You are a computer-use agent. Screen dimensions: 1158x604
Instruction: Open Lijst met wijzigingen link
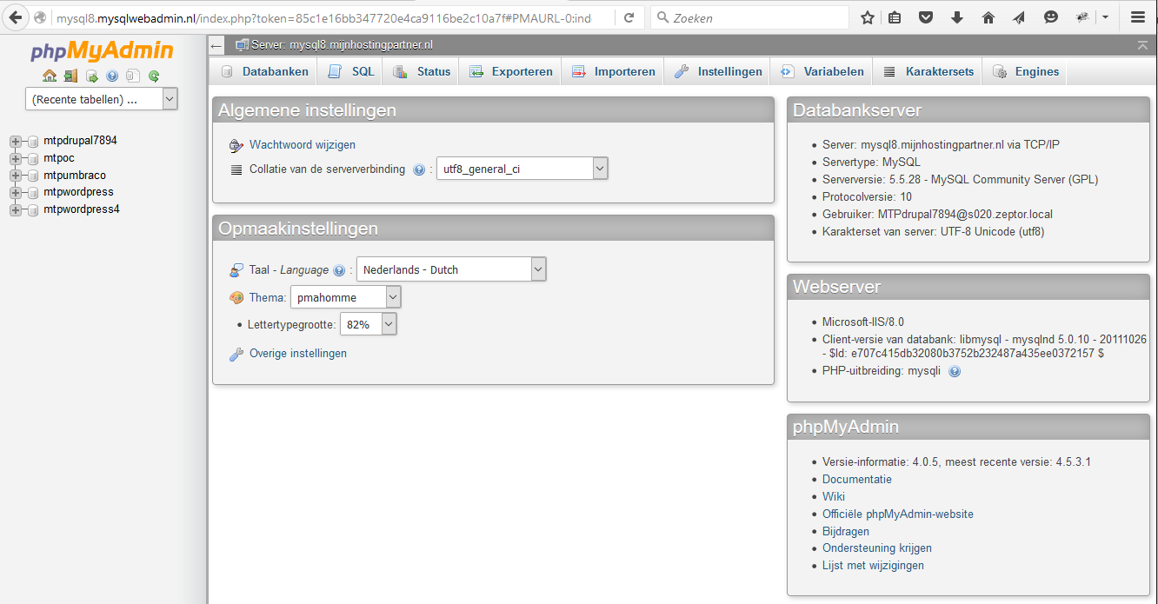tap(874, 566)
